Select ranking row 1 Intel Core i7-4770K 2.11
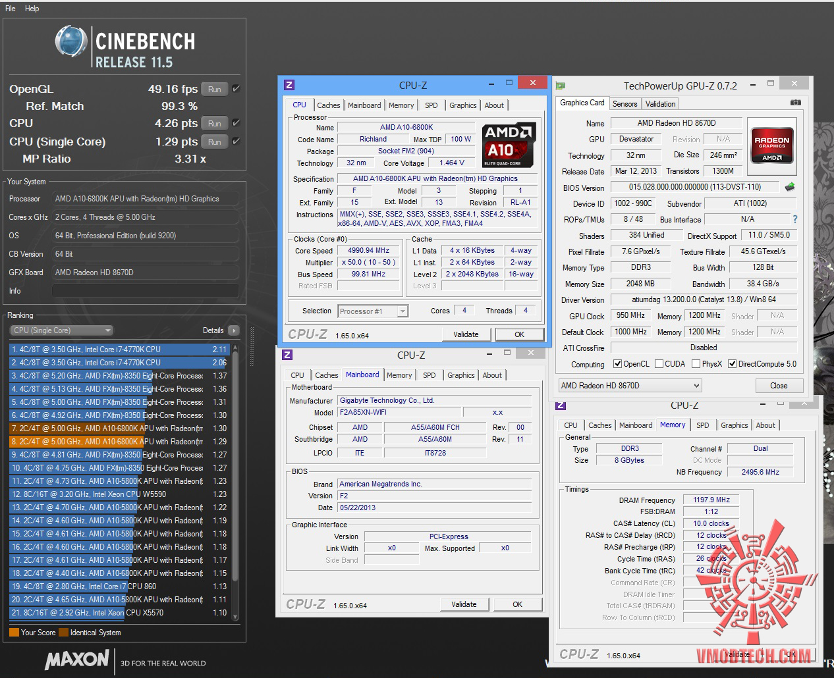Screen dimensions: 834x678 pyautogui.click(x=119, y=350)
